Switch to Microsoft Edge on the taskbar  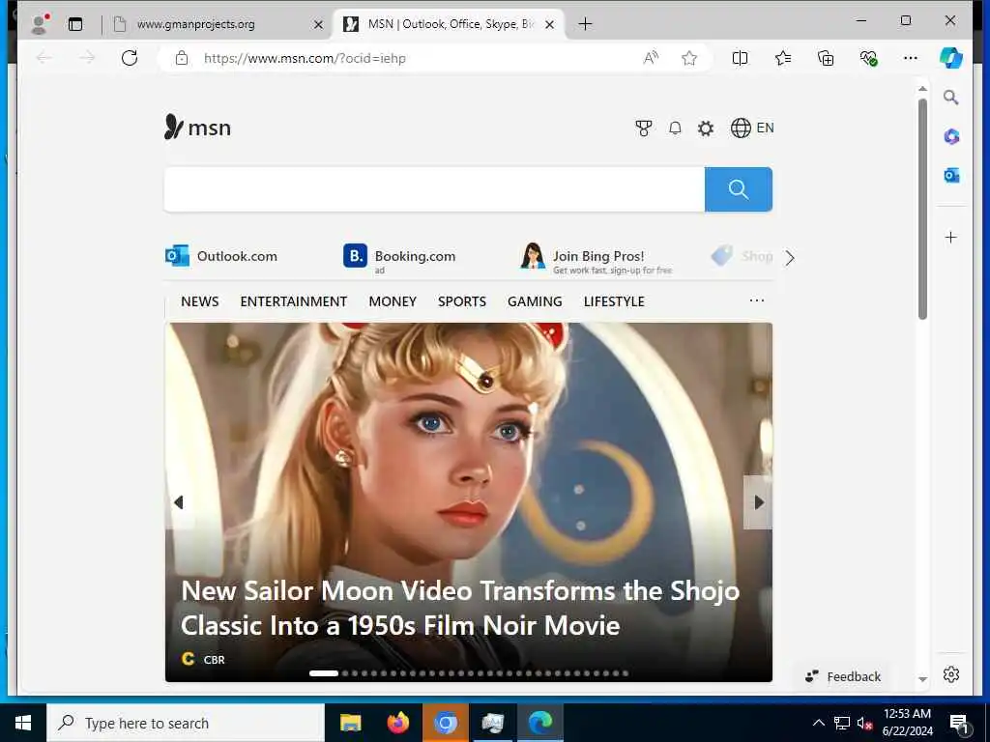click(x=540, y=723)
